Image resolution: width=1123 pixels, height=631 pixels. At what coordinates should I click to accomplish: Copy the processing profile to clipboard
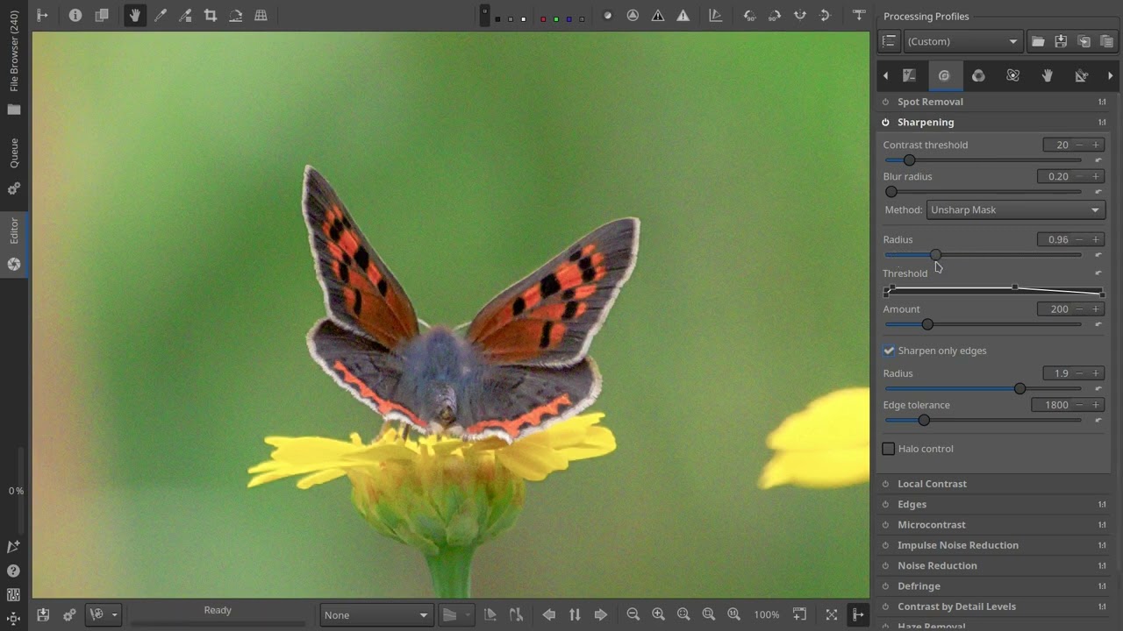[x=1084, y=41]
